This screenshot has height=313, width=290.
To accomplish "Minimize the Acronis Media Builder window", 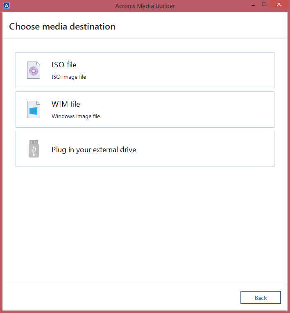I will 251,4.
